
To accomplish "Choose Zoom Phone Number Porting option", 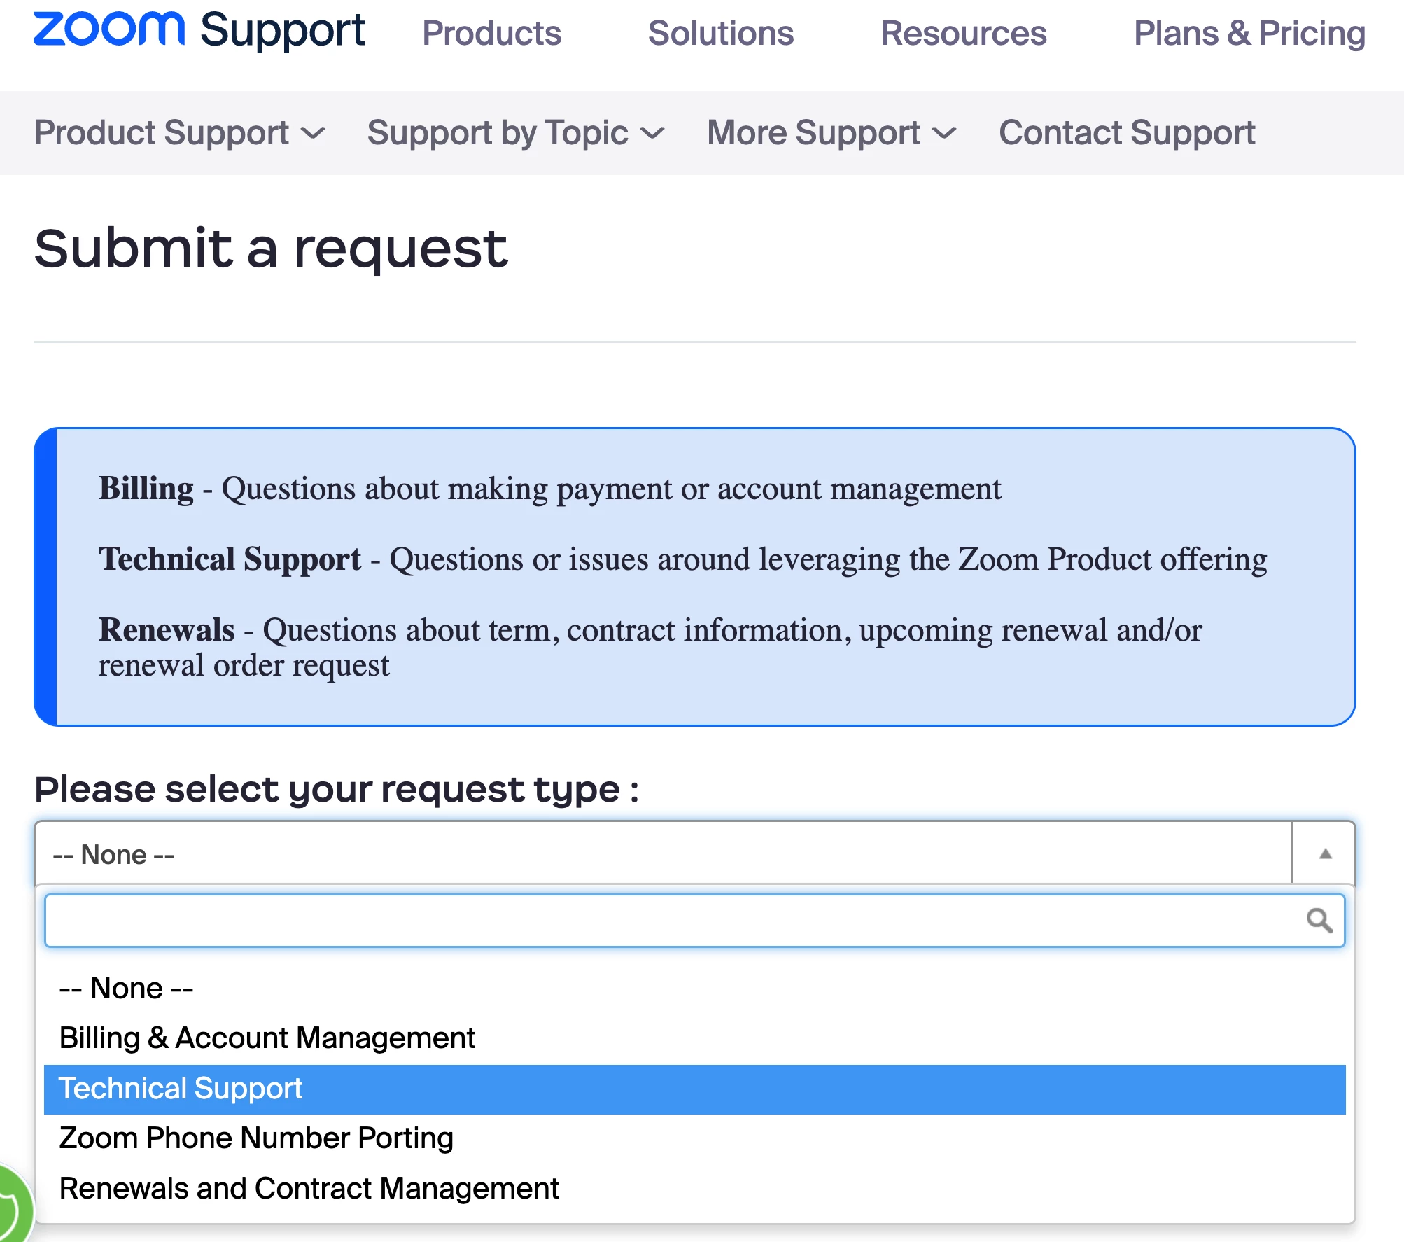I will click(x=256, y=1138).
